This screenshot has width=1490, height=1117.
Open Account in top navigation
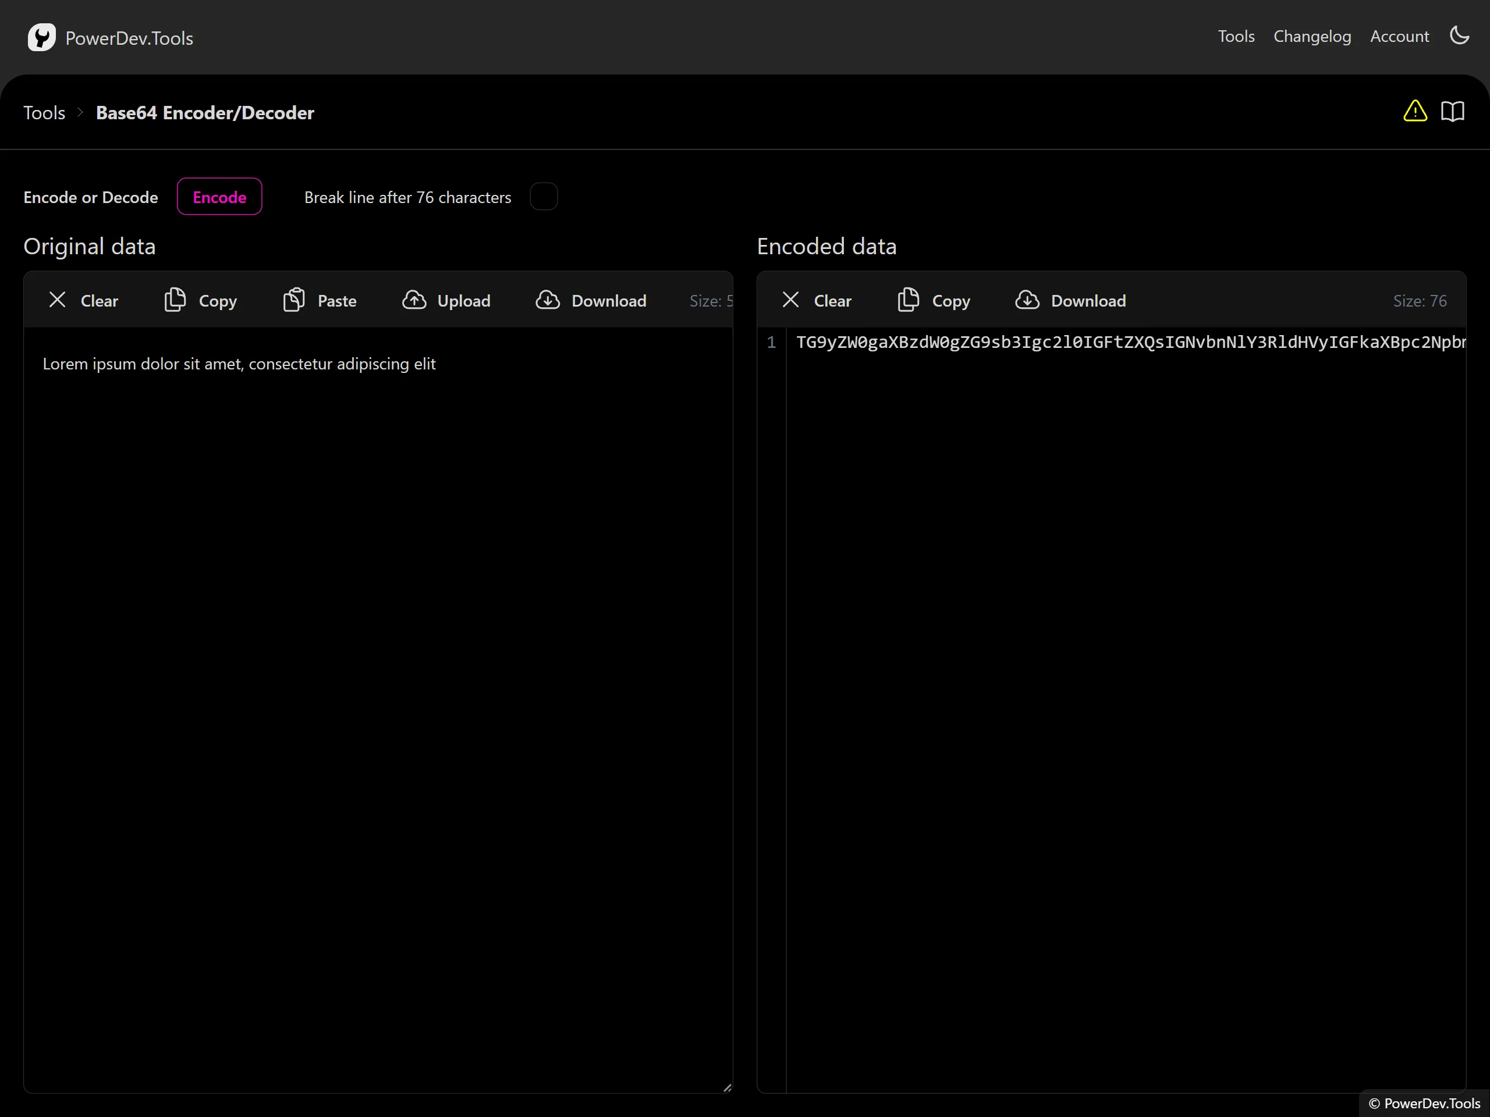[1400, 36]
